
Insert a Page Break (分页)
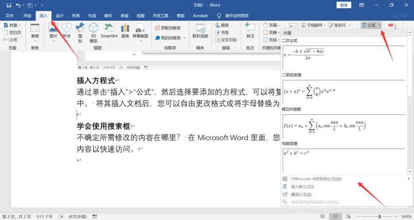point(10,40)
